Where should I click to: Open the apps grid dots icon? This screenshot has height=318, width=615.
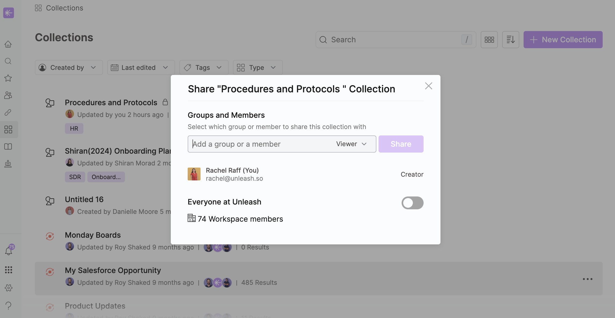pyautogui.click(x=9, y=270)
